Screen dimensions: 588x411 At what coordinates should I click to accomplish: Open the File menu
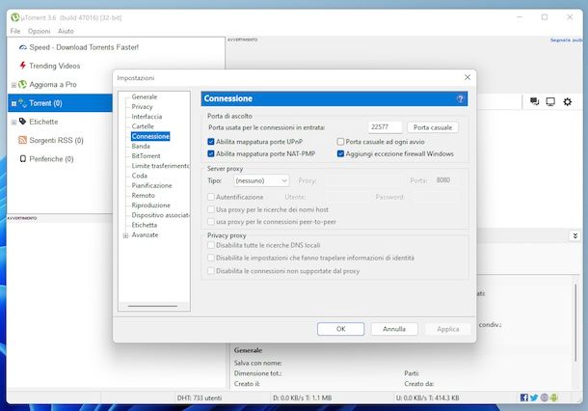click(x=15, y=31)
